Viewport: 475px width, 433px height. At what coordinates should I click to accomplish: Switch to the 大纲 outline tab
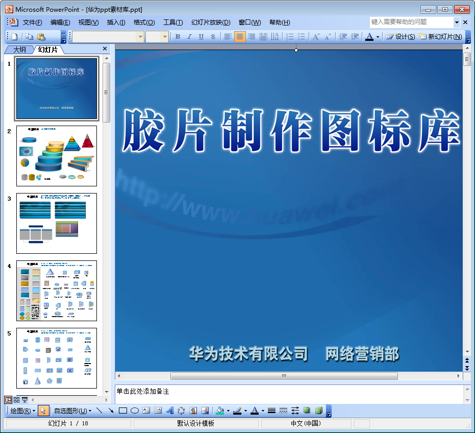[20, 50]
